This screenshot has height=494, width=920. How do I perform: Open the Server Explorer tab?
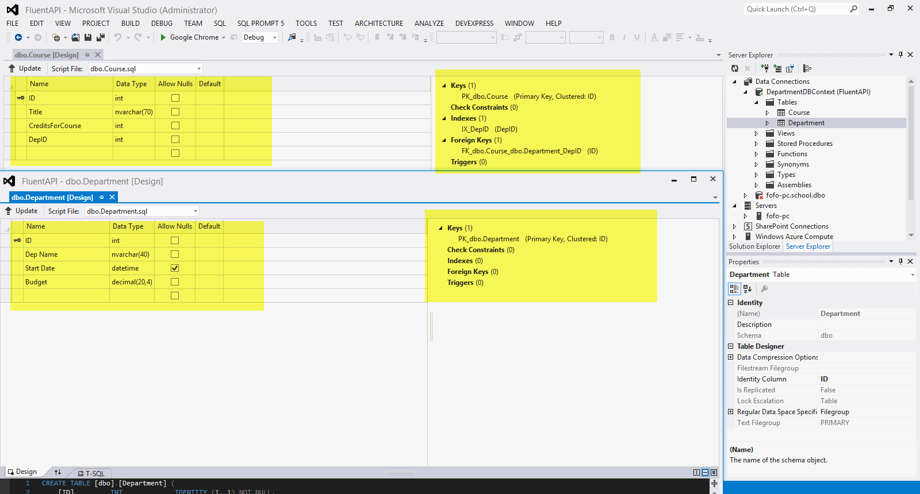click(808, 246)
